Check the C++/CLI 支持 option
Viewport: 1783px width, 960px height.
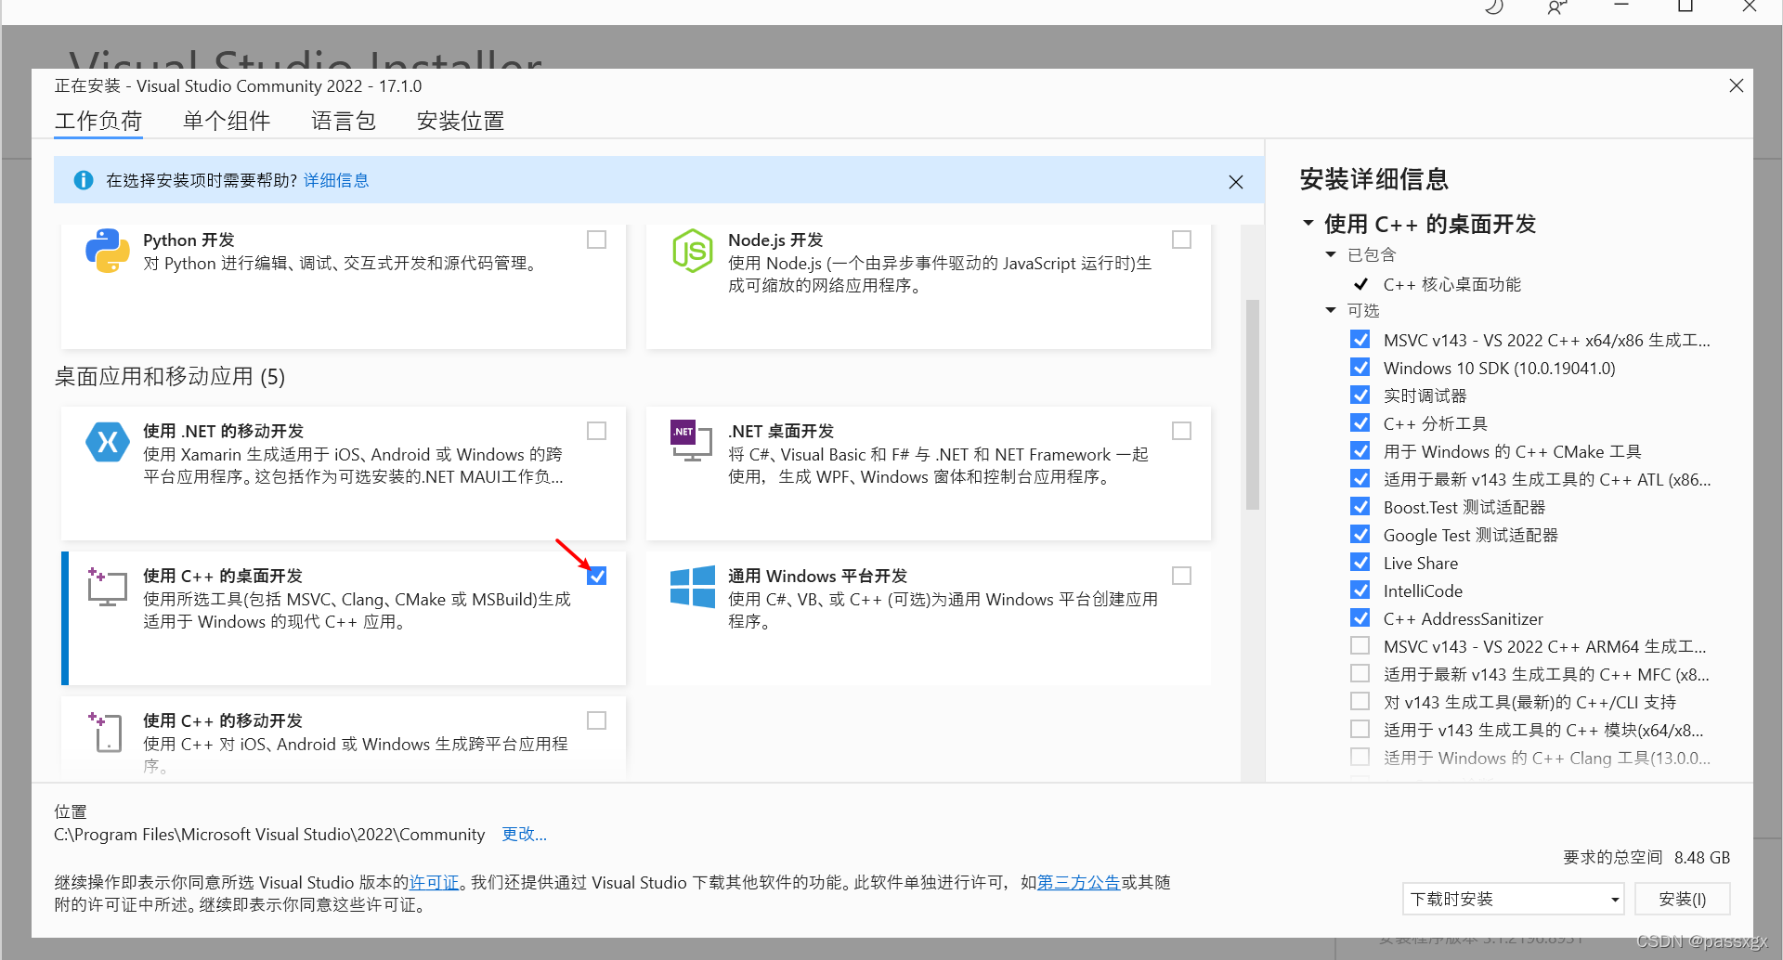[1360, 701]
